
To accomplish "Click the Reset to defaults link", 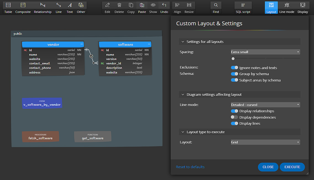I will point(190,167).
